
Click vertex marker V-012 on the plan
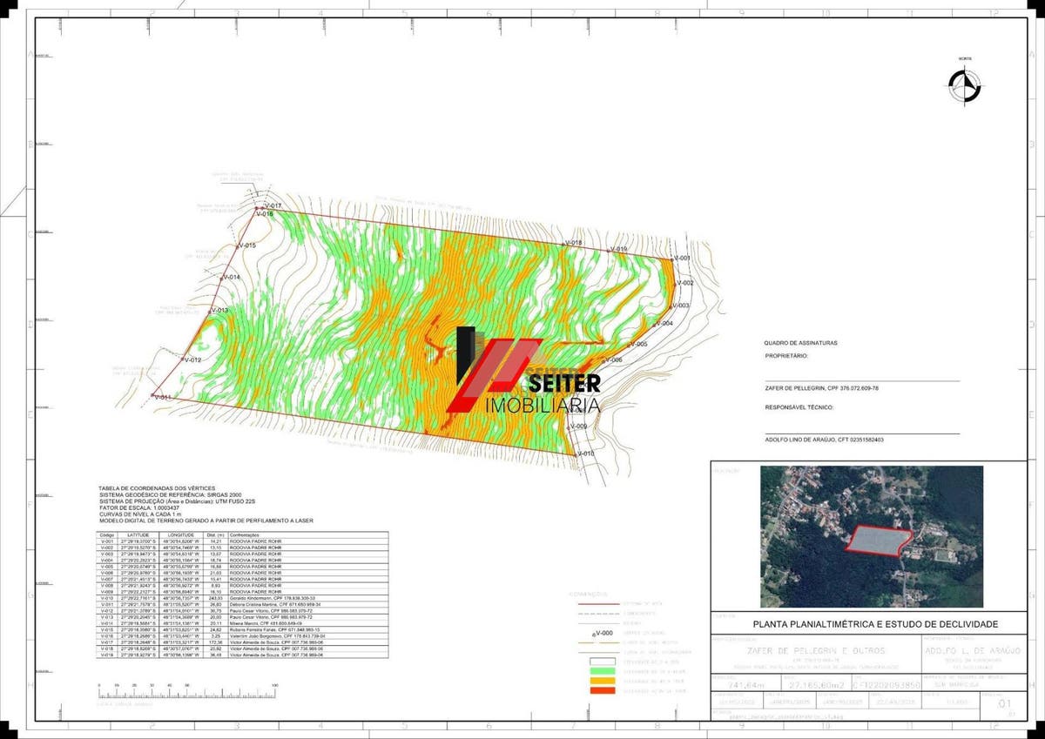pyautogui.click(x=191, y=359)
